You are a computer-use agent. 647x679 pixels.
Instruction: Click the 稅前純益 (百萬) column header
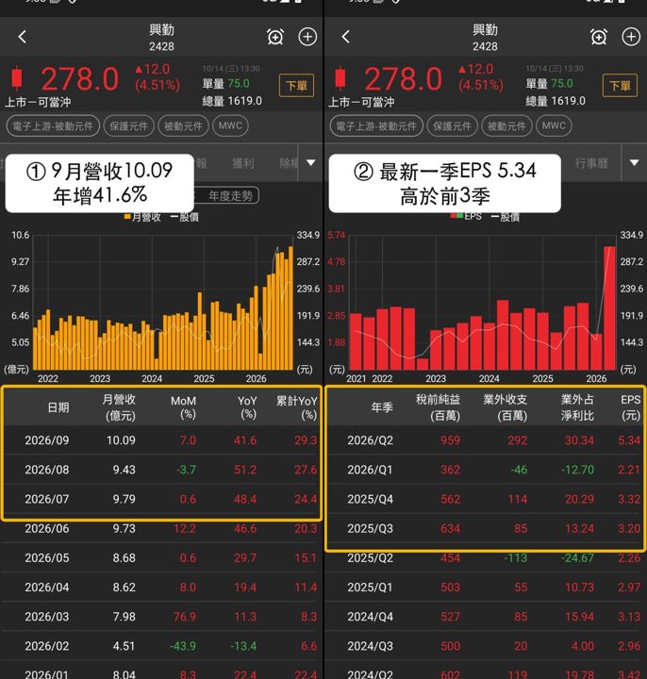coord(439,407)
